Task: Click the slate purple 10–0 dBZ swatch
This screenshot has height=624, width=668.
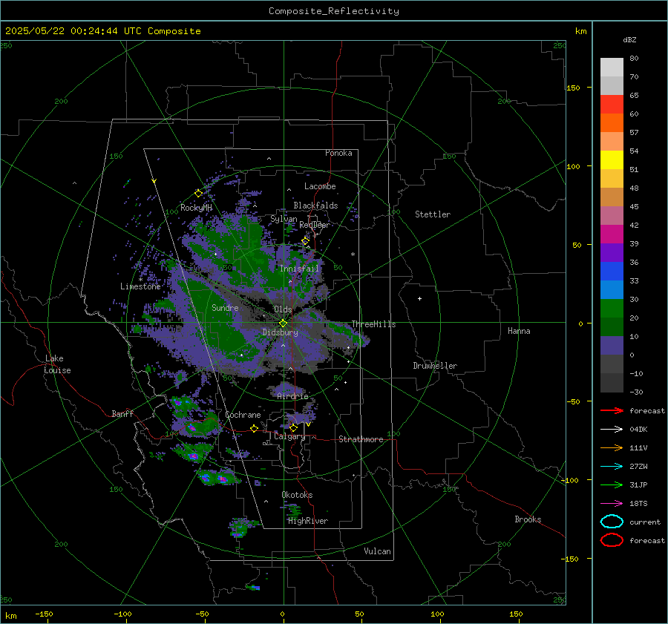Action: (612, 346)
